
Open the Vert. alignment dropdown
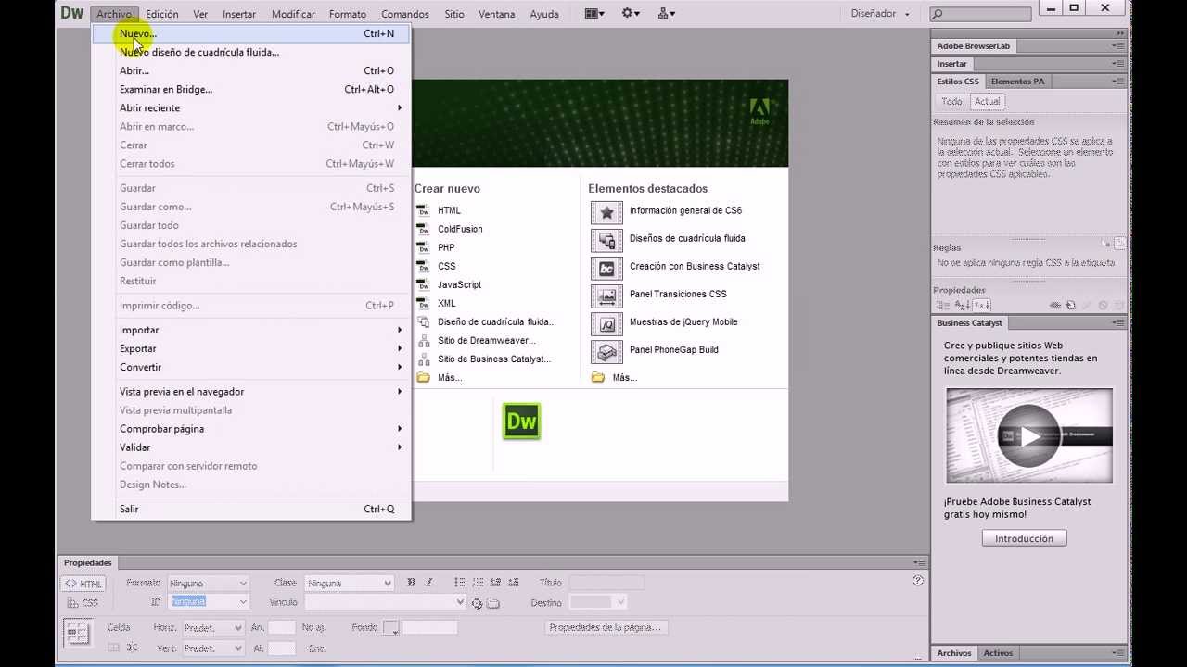click(x=213, y=648)
